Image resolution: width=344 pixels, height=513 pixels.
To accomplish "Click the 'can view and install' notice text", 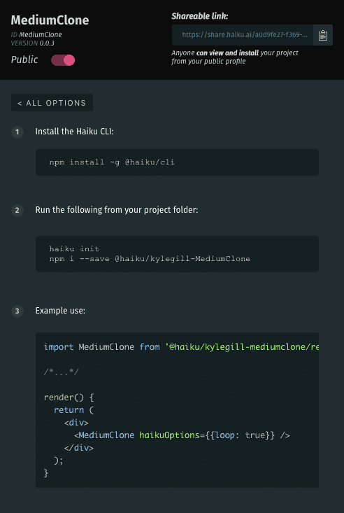I will [228, 52].
